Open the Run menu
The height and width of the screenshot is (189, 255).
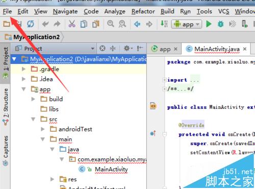click(185, 11)
